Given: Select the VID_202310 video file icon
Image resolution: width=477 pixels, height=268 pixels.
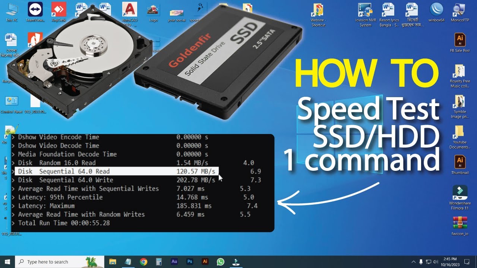Looking at the screenshot, I should coord(35,104).
